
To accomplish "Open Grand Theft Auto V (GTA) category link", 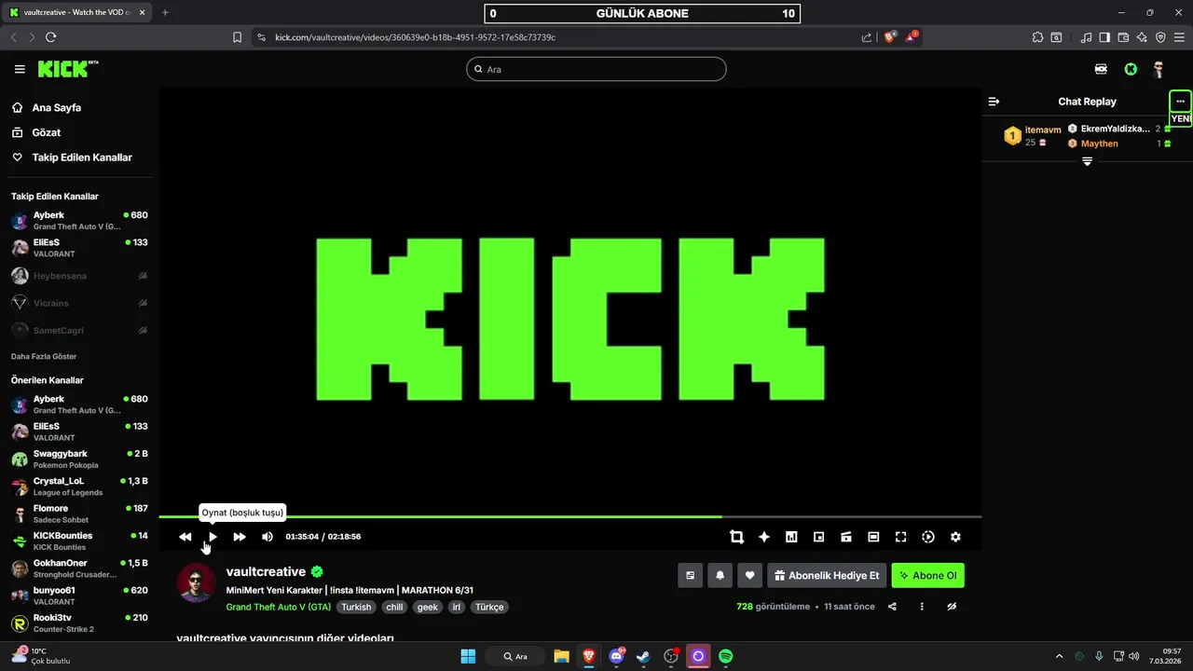I will (x=279, y=607).
